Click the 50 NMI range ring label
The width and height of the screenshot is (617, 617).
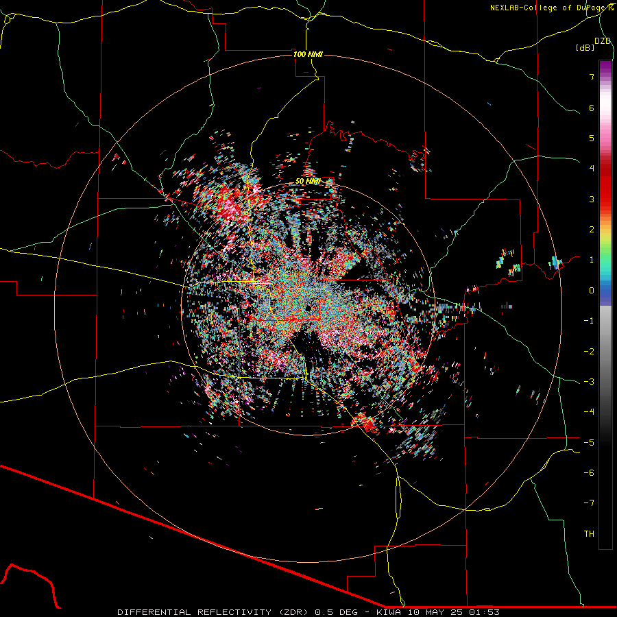pos(308,181)
